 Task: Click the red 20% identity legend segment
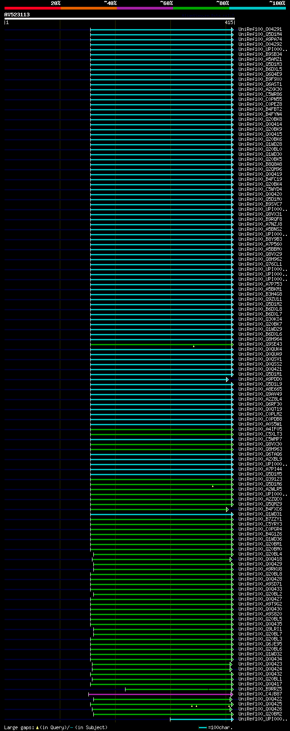(x=33, y=8)
